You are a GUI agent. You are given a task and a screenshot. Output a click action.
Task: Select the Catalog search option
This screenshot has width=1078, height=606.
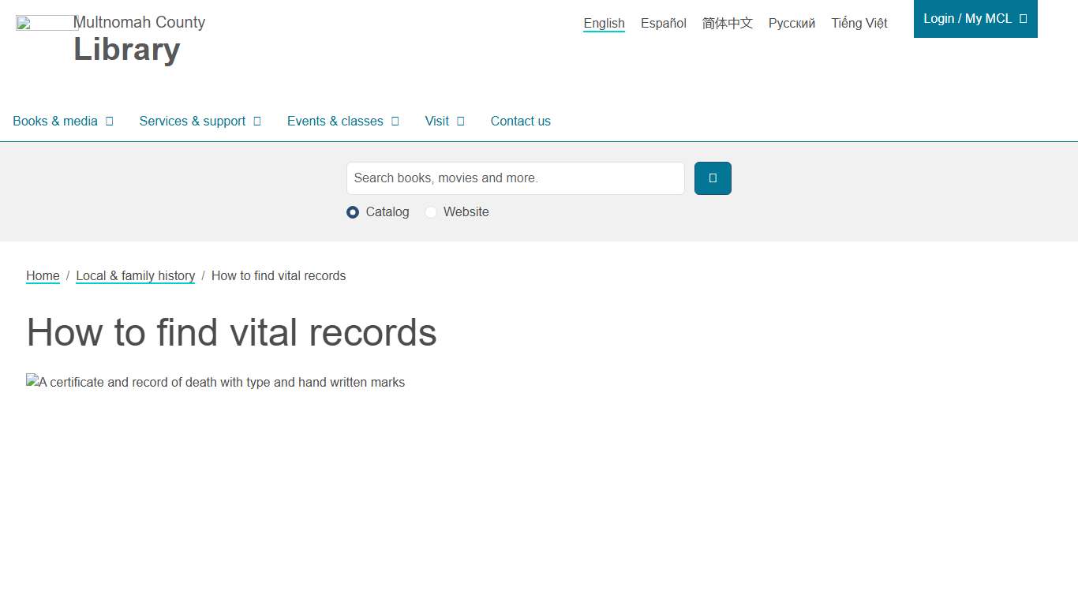[353, 212]
